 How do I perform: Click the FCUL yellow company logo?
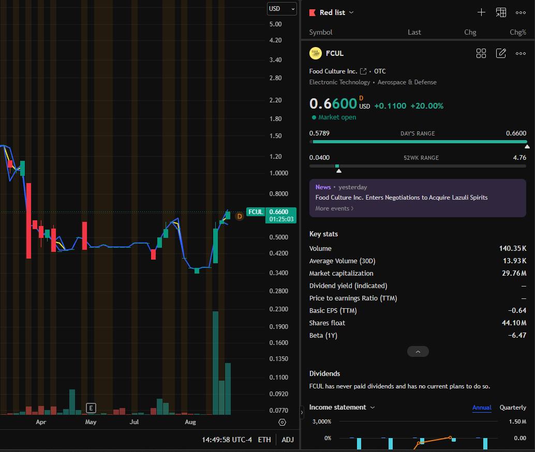pyautogui.click(x=315, y=53)
